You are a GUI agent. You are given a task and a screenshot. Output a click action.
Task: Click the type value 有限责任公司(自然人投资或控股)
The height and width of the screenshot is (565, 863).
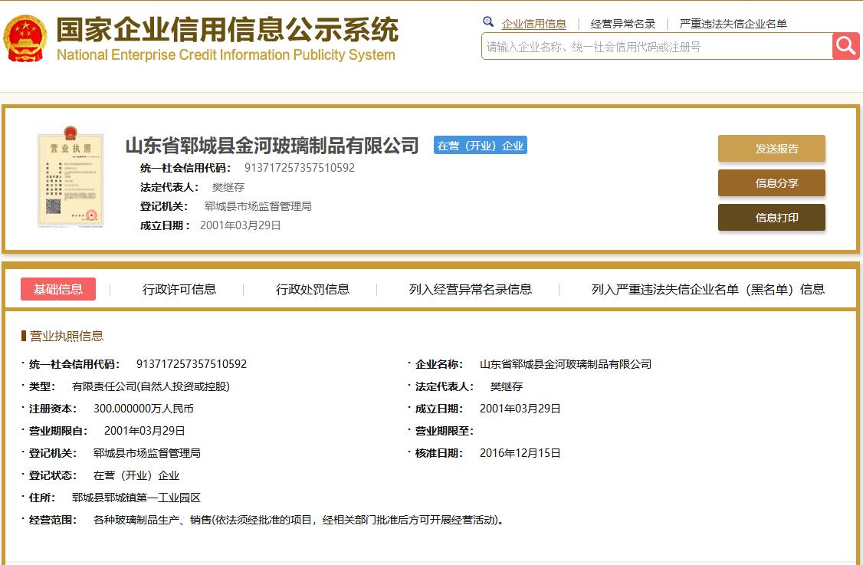[x=151, y=386]
